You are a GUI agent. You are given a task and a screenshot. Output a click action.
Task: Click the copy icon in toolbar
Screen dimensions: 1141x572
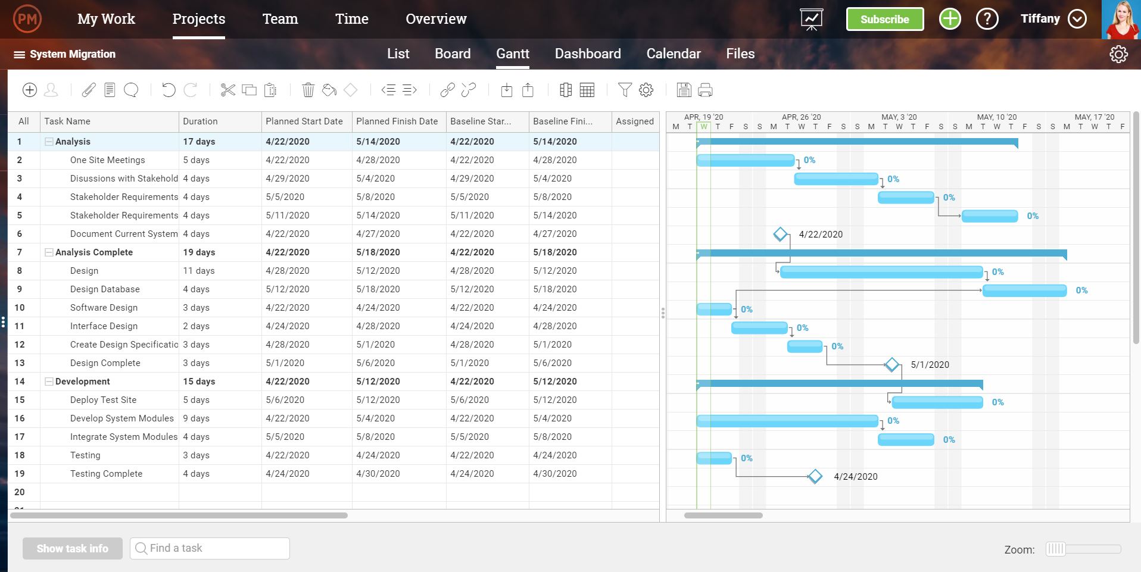pos(249,90)
